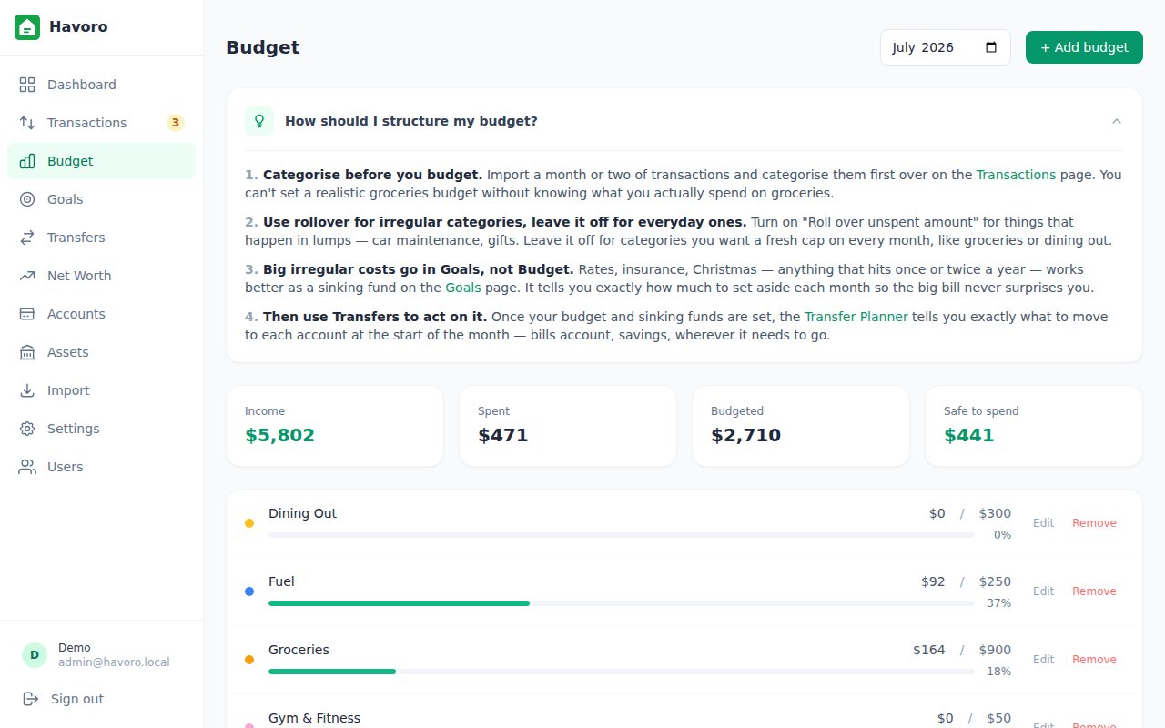Open Settings from the sidebar
The image size is (1165, 728).
[101, 429]
